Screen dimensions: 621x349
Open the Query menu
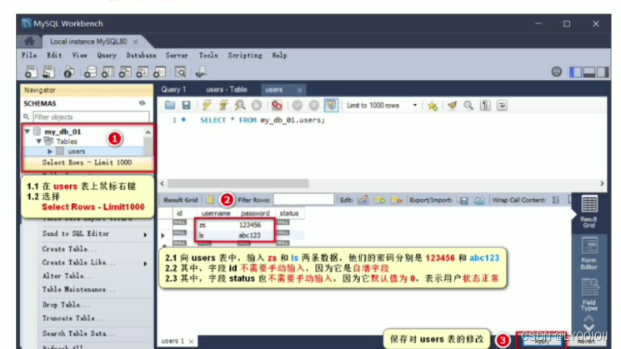[x=107, y=56]
